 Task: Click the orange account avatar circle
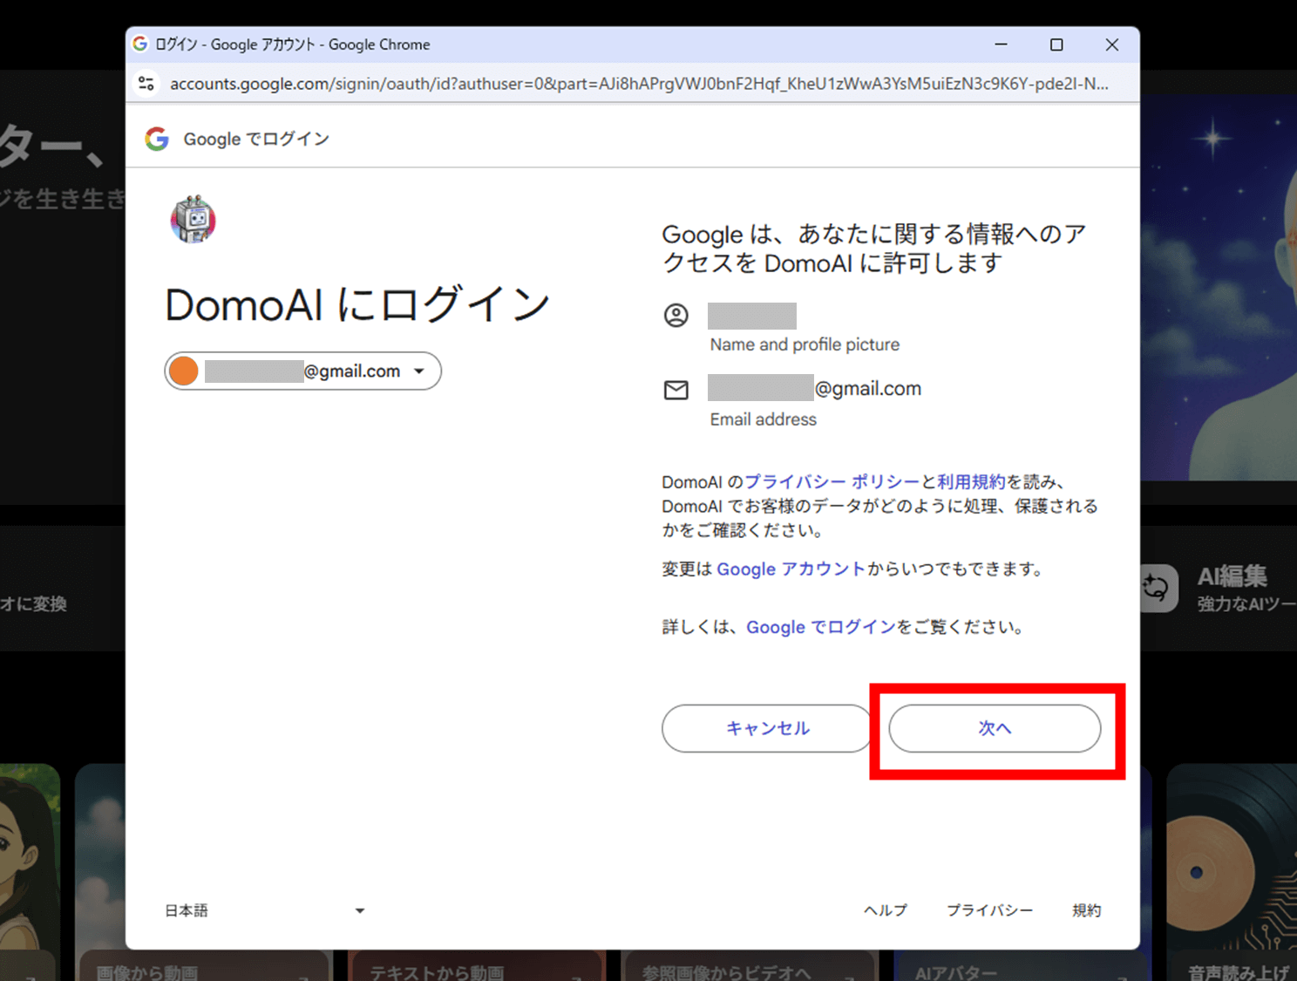click(x=184, y=371)
